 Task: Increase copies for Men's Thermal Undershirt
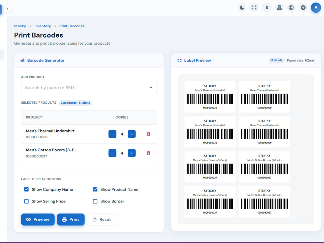coord(132,134)
